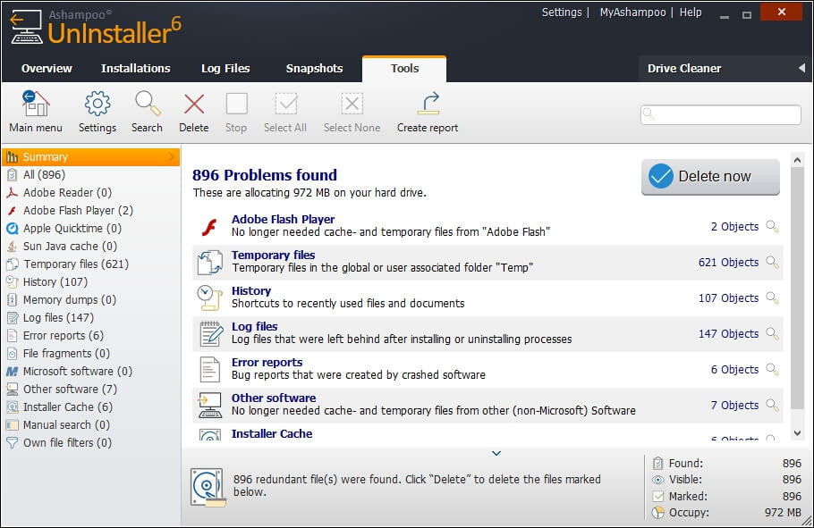
Task: Click the magnifier next to 147 Objects
Action: [x=773, y=334]
